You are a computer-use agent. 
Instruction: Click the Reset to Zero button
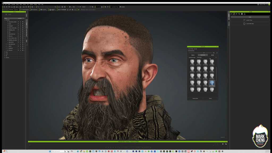(x=195, y=99)
